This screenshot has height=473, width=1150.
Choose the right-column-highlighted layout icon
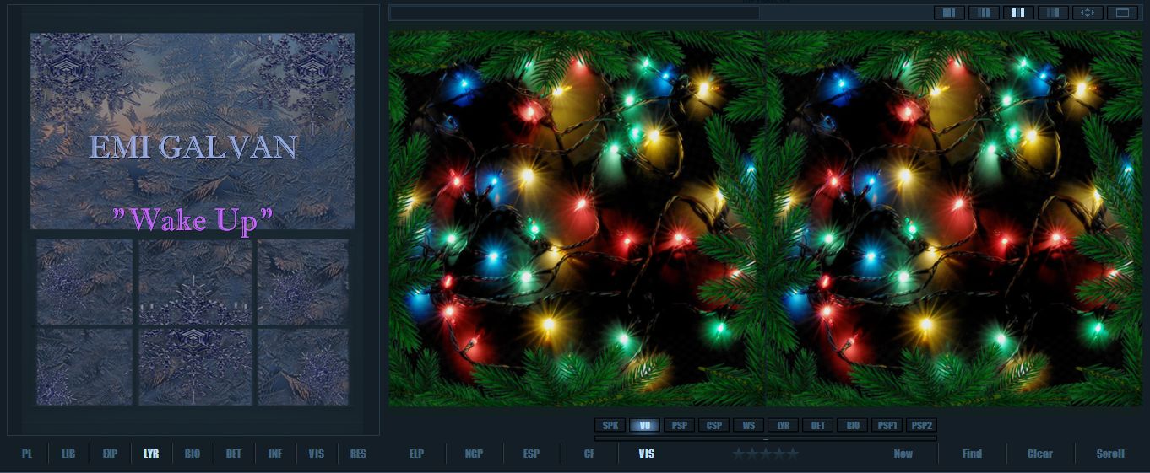coord(1053,13)
